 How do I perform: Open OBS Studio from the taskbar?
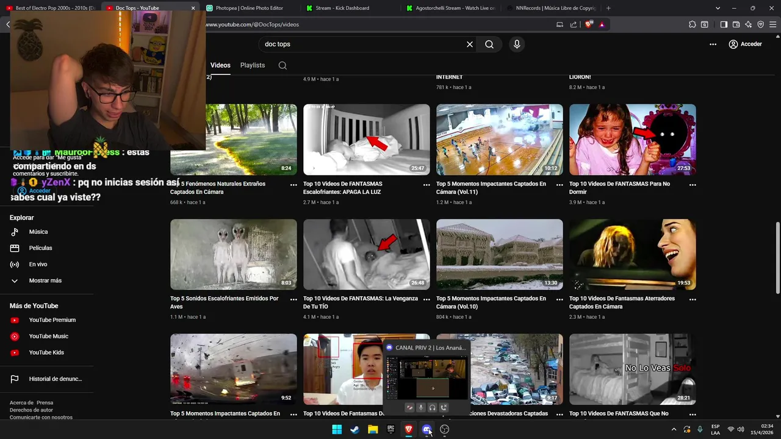pos(444,429)
